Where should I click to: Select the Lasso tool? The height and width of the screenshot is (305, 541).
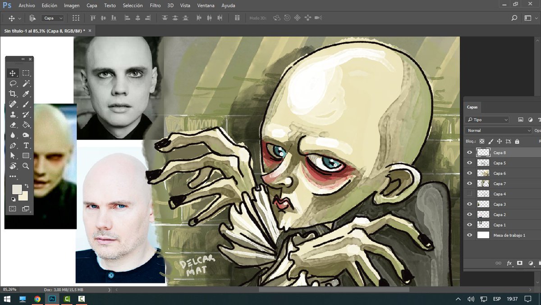(13, 83)
